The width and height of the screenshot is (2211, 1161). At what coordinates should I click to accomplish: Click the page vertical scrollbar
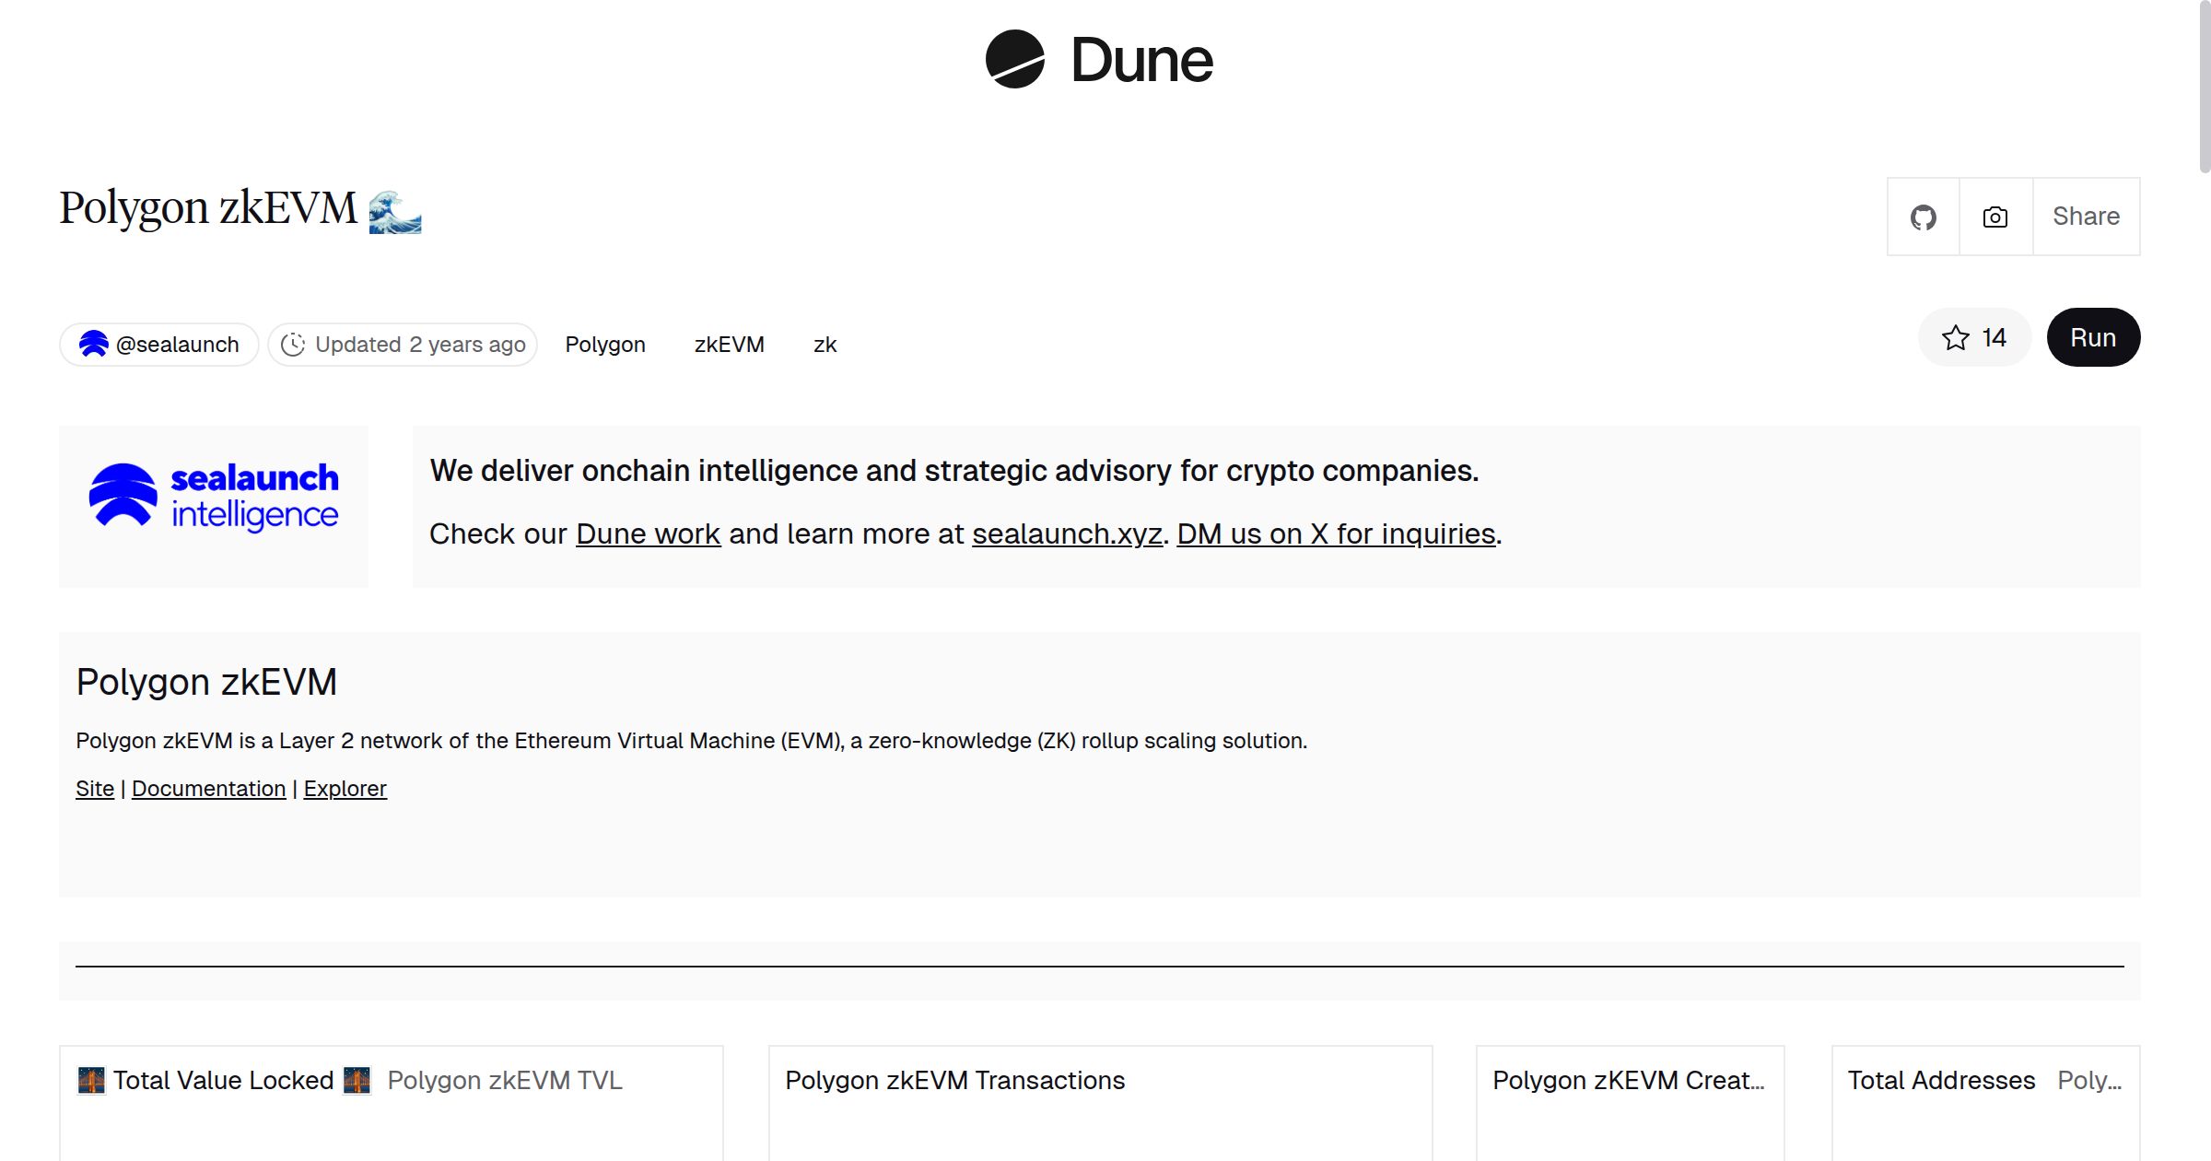coord(2204,87)
